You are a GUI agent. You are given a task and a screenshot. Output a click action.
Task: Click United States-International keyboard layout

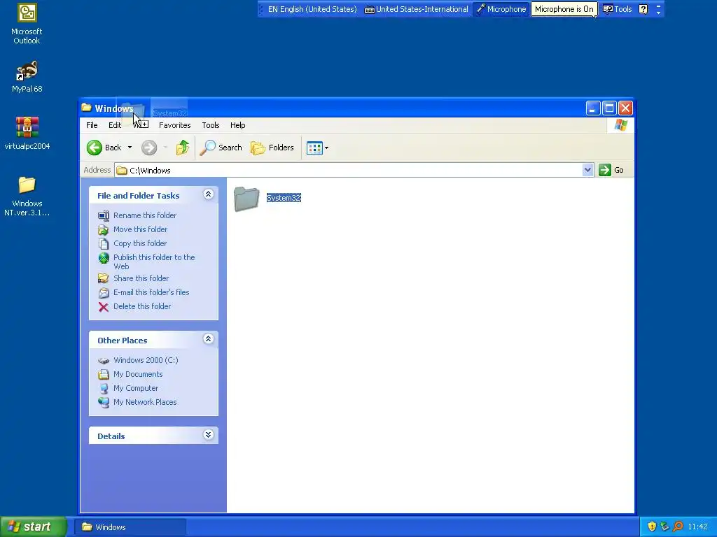tap(417, 9)
